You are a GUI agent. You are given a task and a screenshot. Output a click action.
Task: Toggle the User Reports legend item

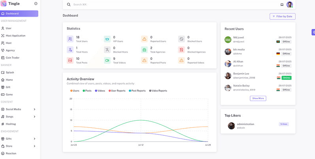pyautogui.click(x=117, y=91)
